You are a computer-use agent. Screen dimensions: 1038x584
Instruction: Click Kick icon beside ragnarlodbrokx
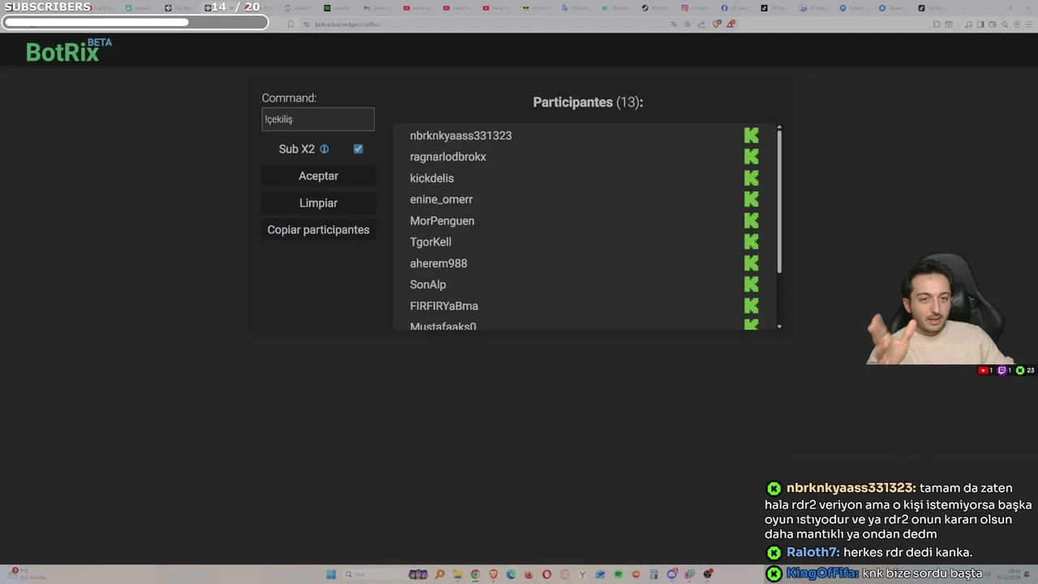[x=752, y=157]
